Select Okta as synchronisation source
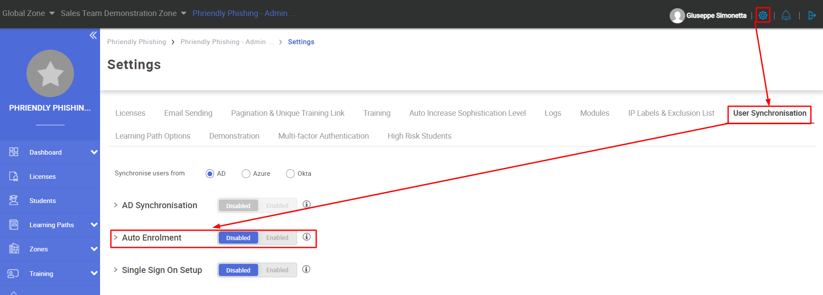This screenshot has width=823, height=295. pos(290,174)
